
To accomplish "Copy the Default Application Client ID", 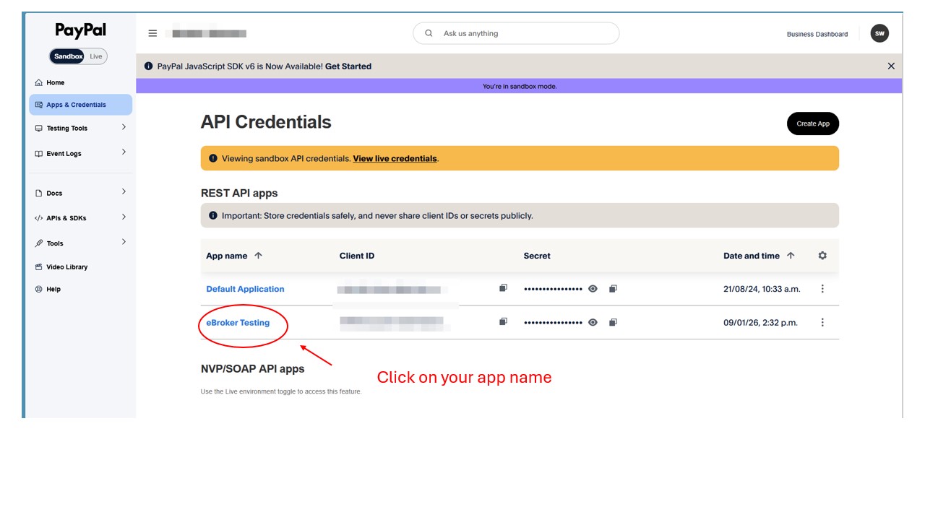I will [503, 287].
